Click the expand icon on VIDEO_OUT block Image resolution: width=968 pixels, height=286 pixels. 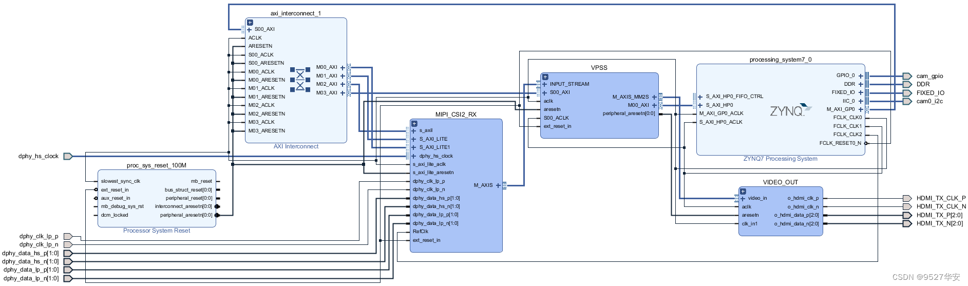point(743,192)
